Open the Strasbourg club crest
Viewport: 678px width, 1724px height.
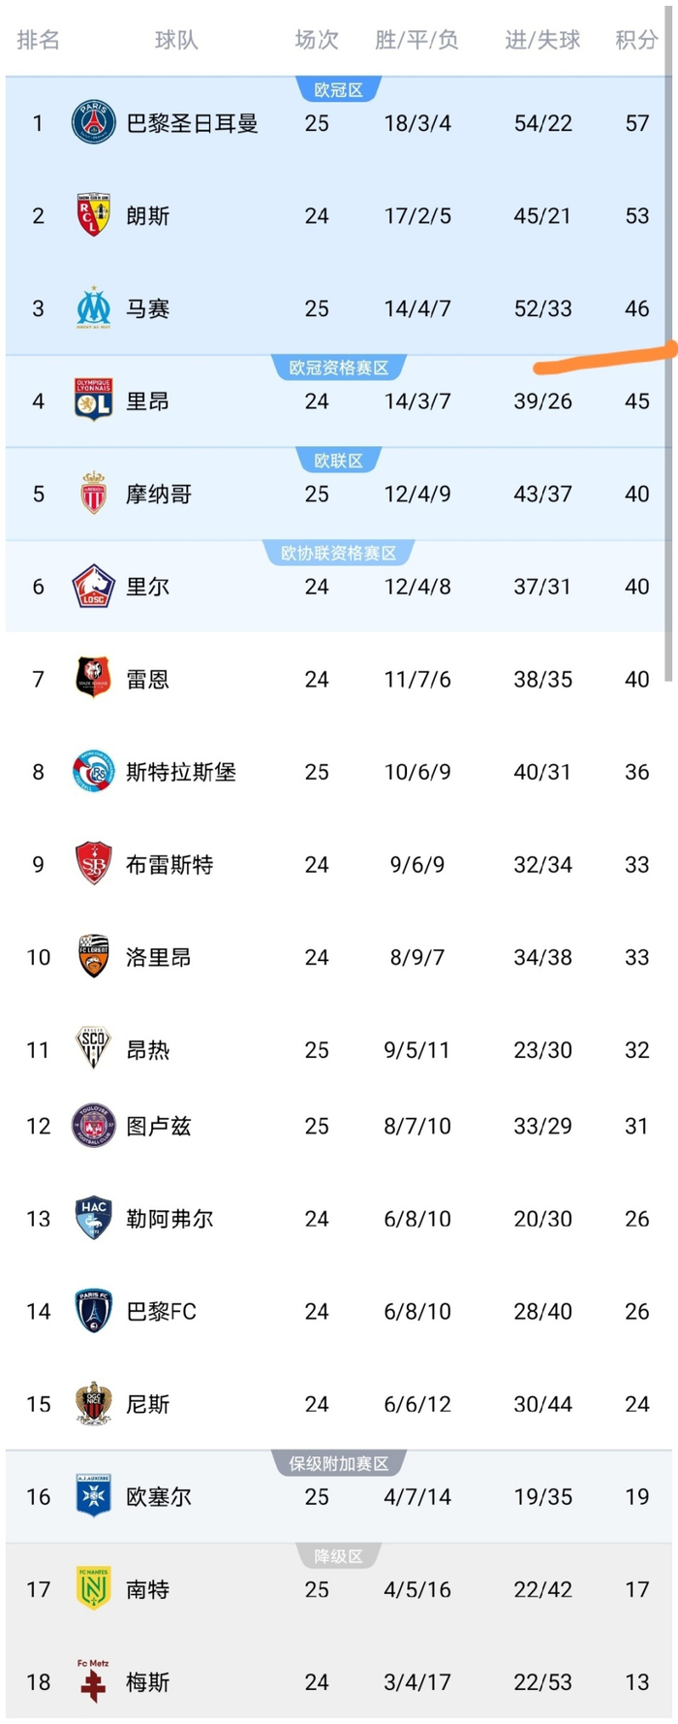pos(94,772)
